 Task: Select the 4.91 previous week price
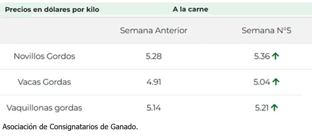click(154, 82)
